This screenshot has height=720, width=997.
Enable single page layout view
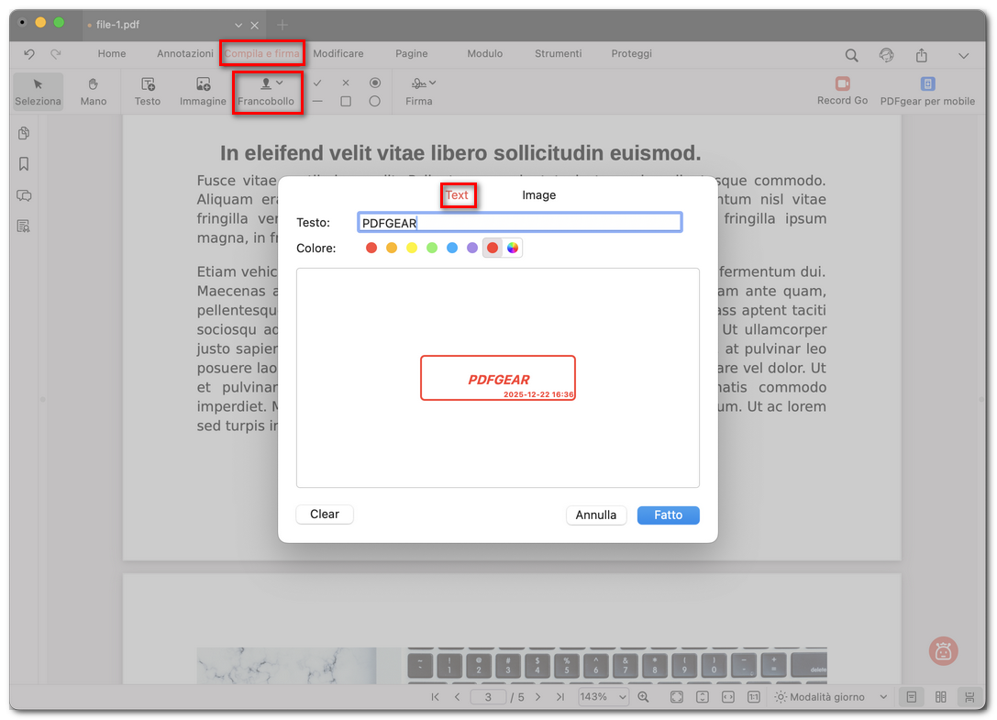(911, 697)
